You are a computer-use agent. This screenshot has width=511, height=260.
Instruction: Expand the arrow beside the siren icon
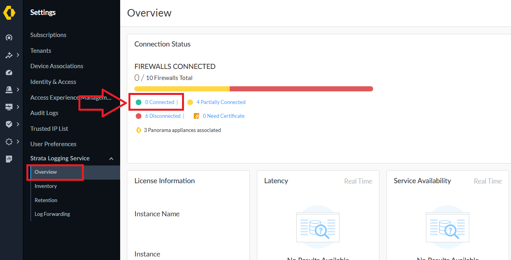pyautogui.click(x=18, y=90)
